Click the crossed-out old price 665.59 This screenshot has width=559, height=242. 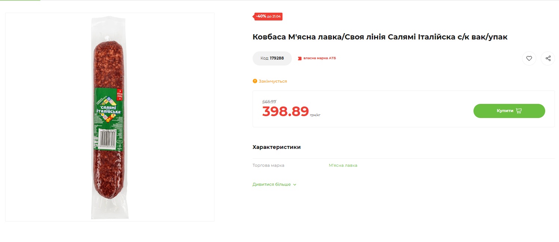click(269, 102)
